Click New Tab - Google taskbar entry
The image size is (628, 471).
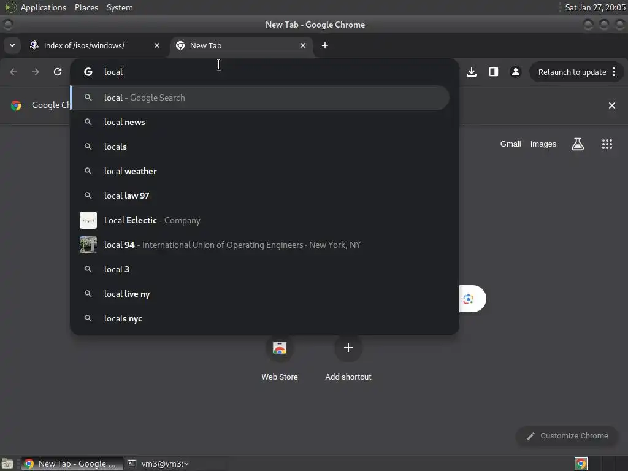point(72,464)
